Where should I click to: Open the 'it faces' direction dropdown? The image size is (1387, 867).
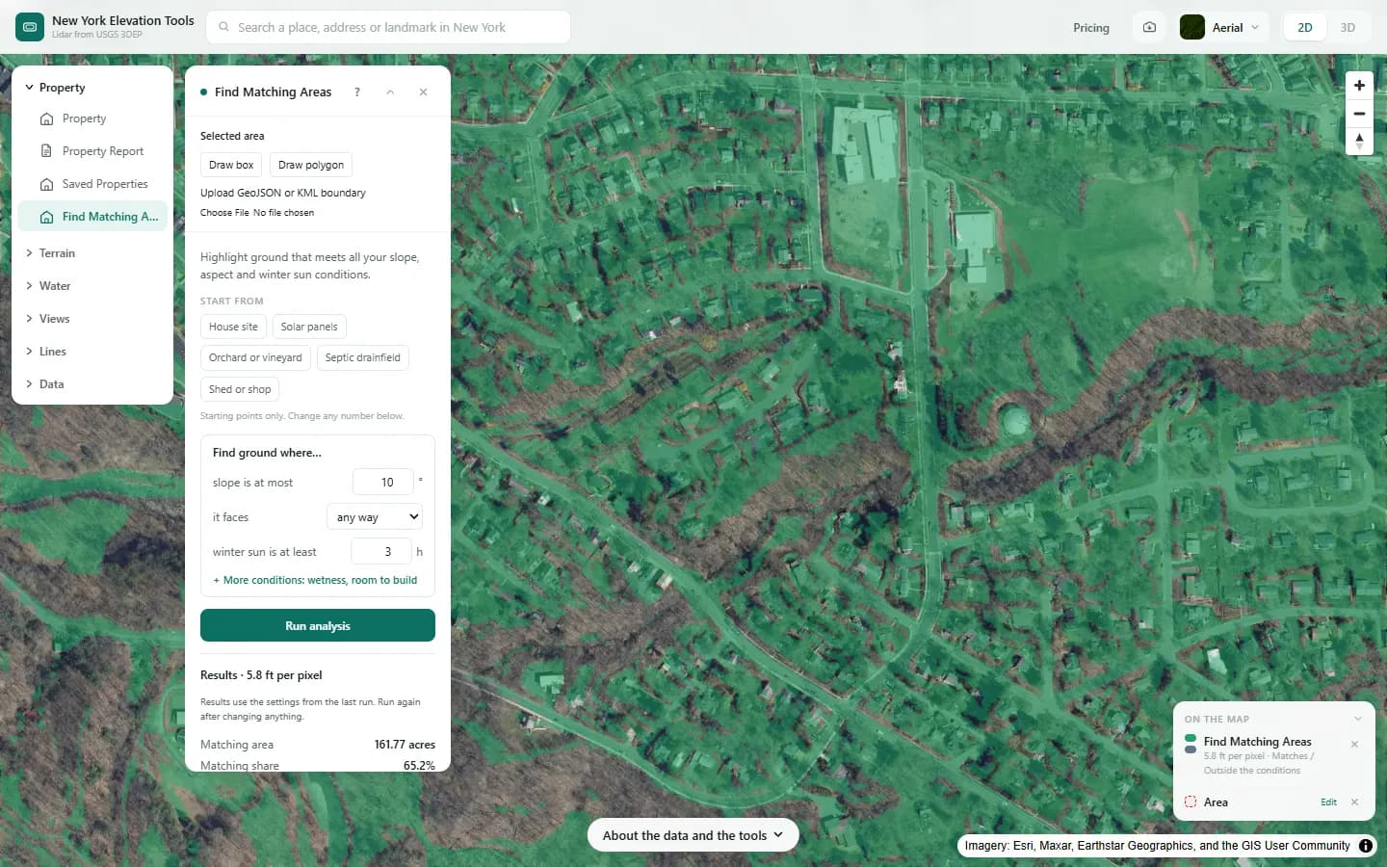(375, 517)
